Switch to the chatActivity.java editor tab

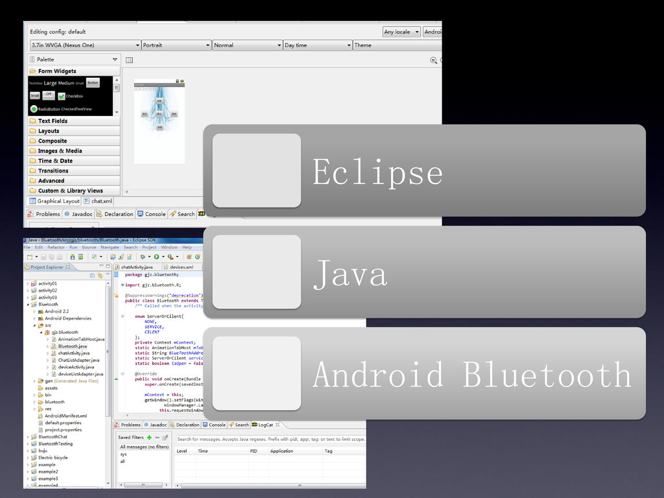pos(136,267)
